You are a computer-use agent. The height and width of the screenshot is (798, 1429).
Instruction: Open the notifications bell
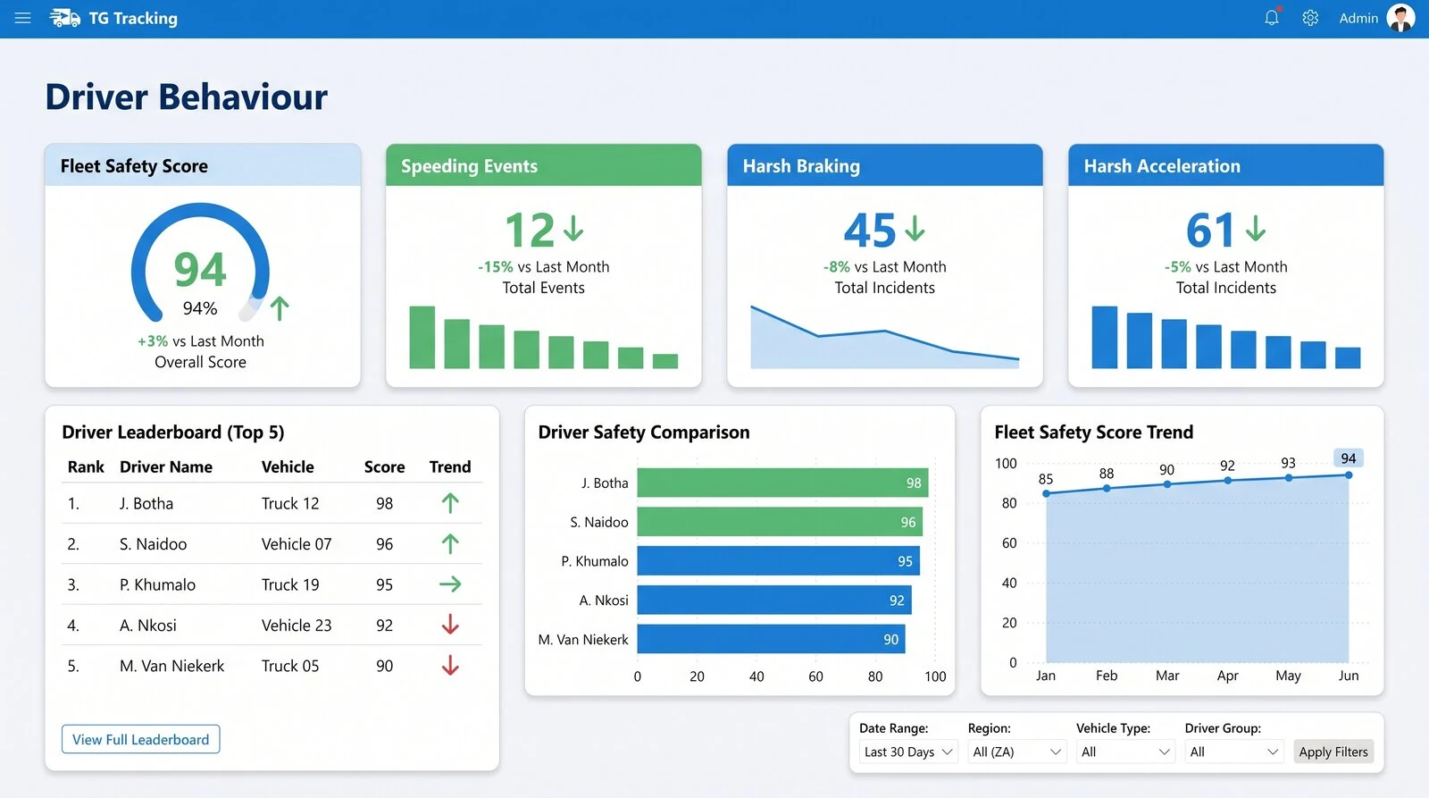(1272, 18)
